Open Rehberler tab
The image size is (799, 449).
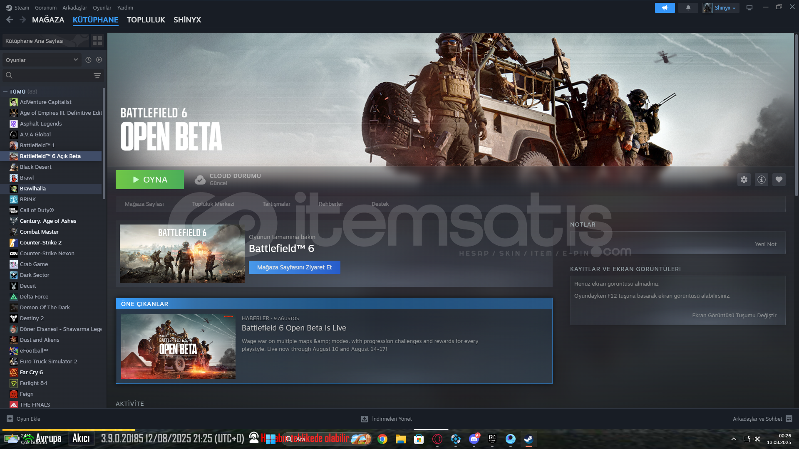[x=331, y=204]
